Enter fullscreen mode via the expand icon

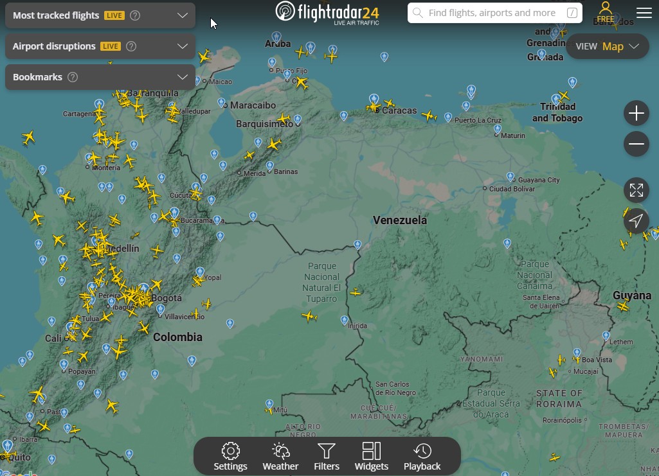pyautogui.click(x=636, y=190)
